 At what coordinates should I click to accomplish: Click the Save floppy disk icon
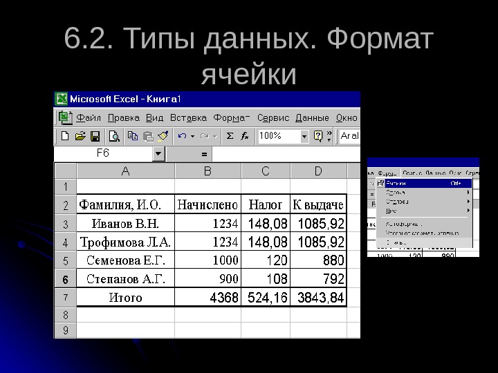click(x=95, y=136)
